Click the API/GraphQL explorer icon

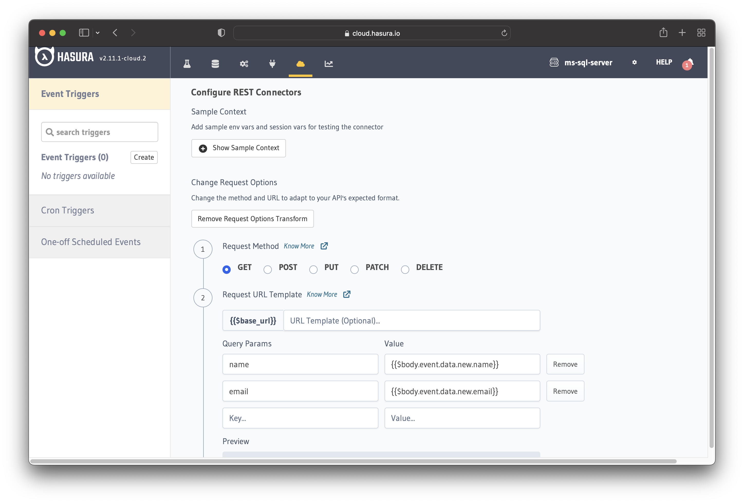click(188, 63)
